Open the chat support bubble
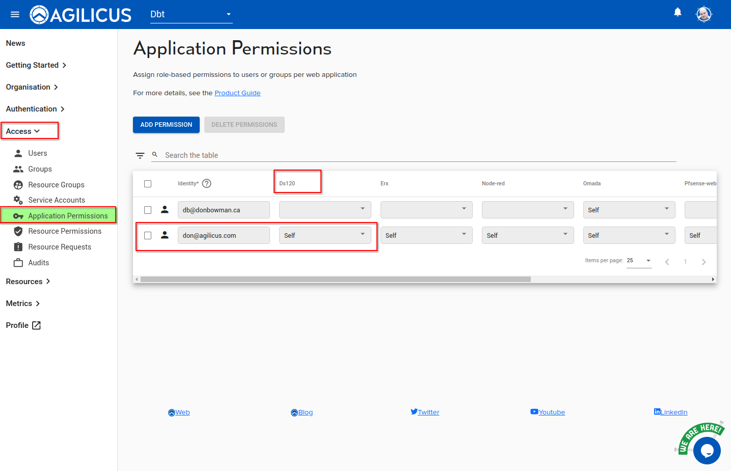This screenshot has width=731, height=471. point(707,450)
